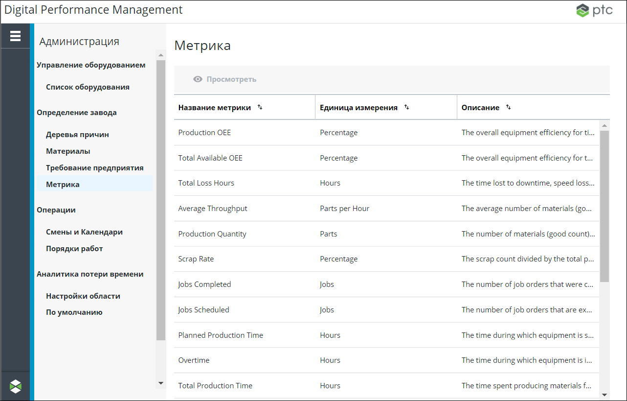Select the Overtime row
627x401 pixels.
pyautogui.click(x=386, y=360)
